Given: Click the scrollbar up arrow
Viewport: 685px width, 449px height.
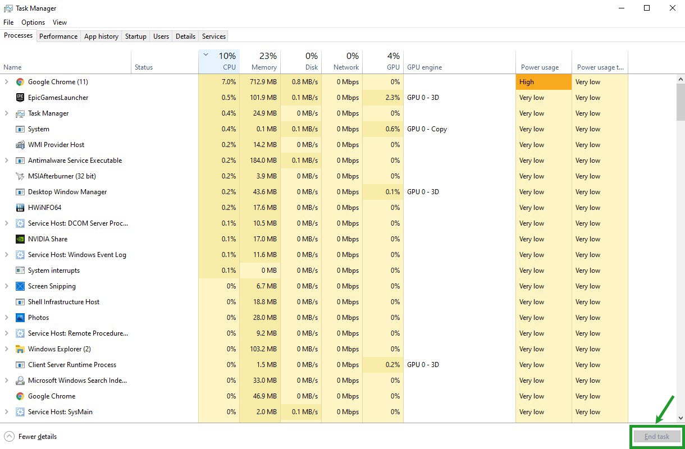Looking at the screenshot, I should pos(681,79).
